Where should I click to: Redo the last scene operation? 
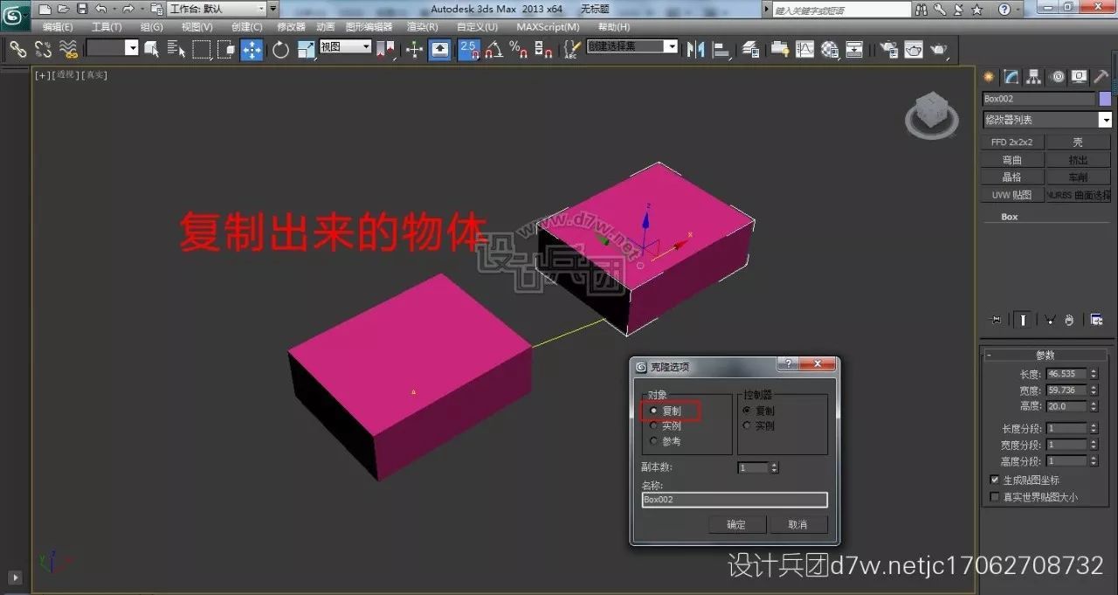(128, 9)
